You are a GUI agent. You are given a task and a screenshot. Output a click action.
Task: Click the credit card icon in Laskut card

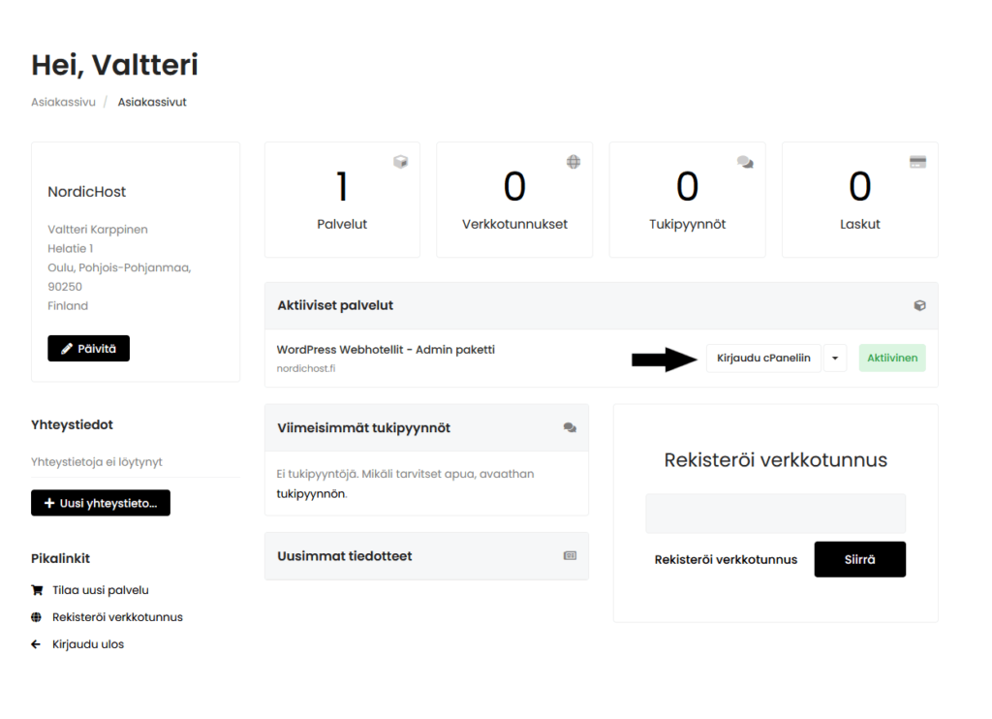point(917,162)
